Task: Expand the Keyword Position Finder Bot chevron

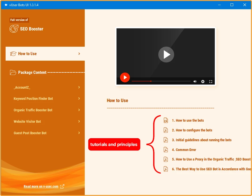Action: (x=79, y=98)
